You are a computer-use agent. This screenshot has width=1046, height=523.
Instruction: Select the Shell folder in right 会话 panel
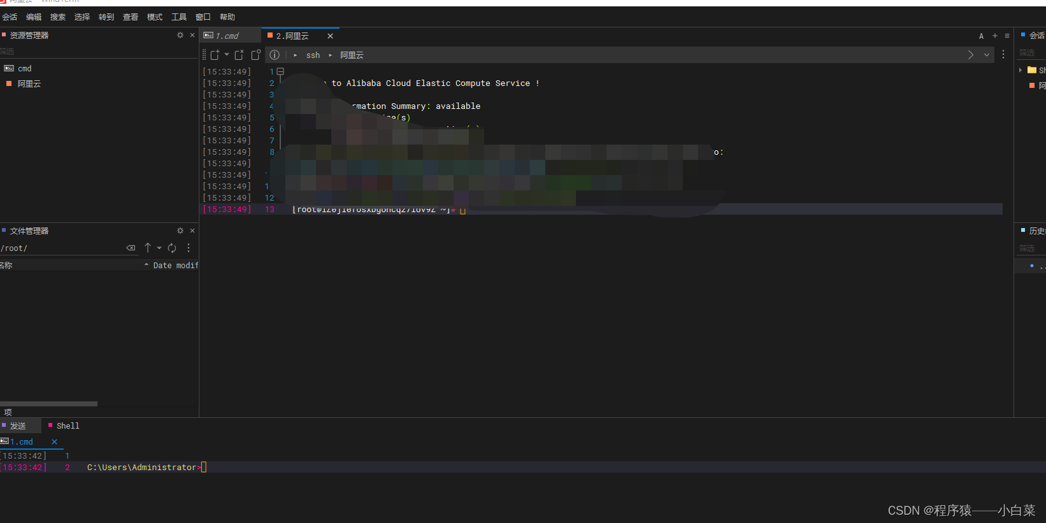(x=1036, y=70)
